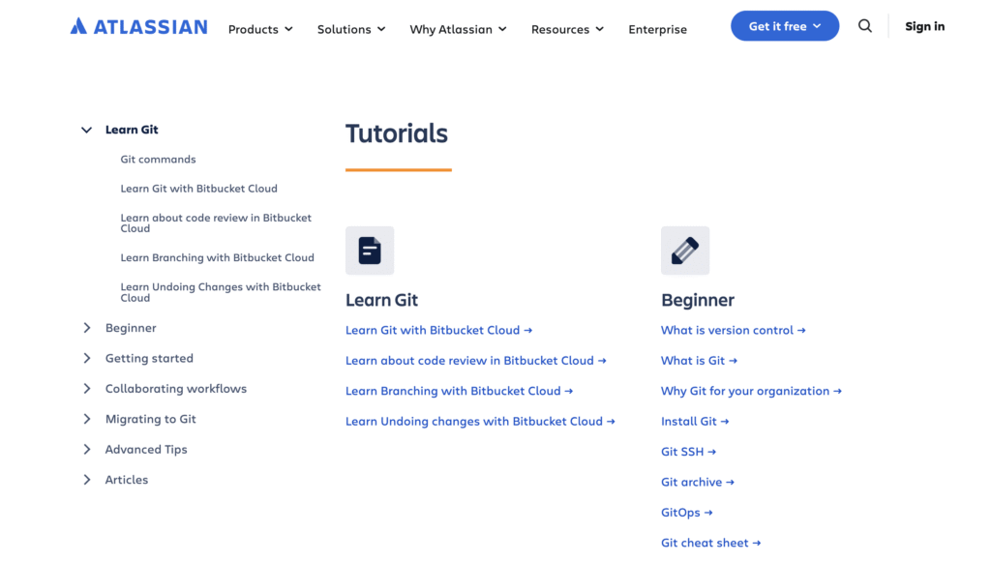Select Enterprise in the navigation bar
The height and width of the screenshot is (562, 991).
pyautogui.click(x=657, y=29)
